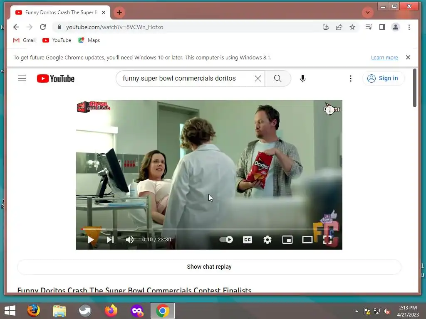Mute the video volume
The height and width of the screenshot is (319, 426).
point(130,240)
